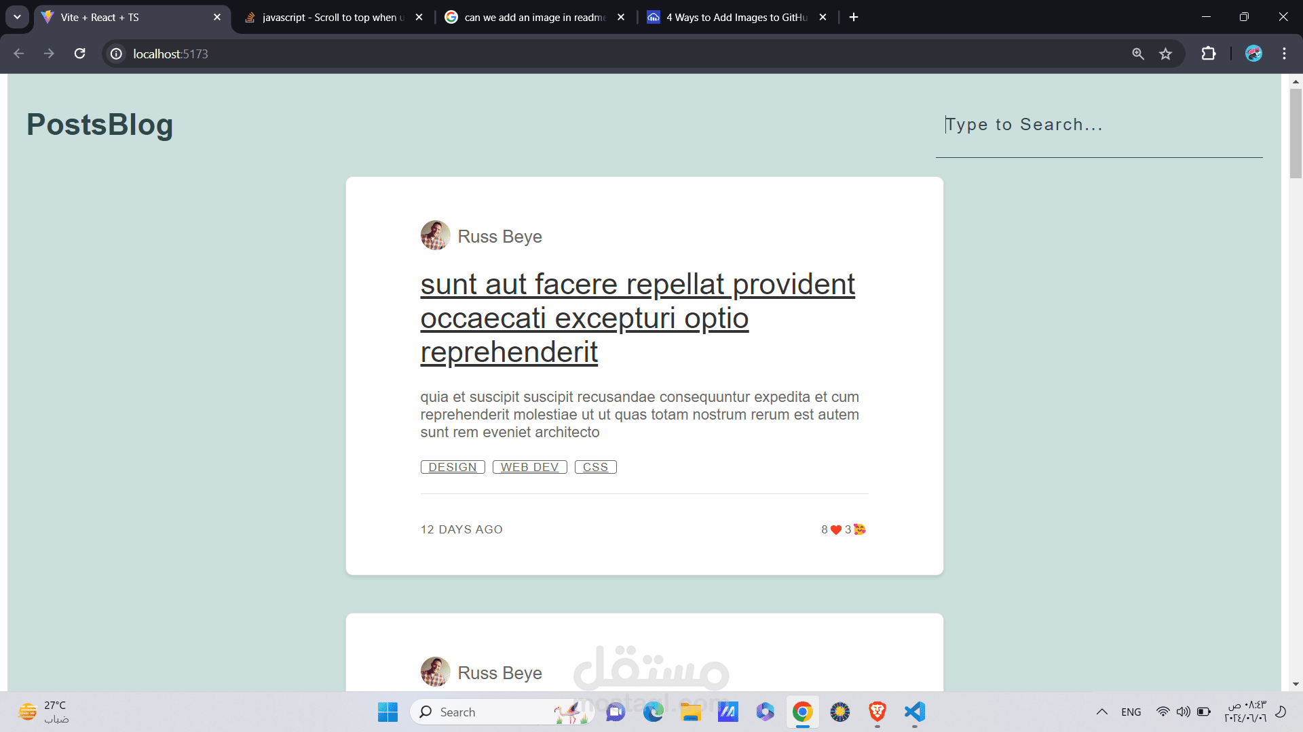Open the tab search dropdown arrow
Image resolution: width=1303 pixels, height=732 pixels.
click(x=17, y=17)
